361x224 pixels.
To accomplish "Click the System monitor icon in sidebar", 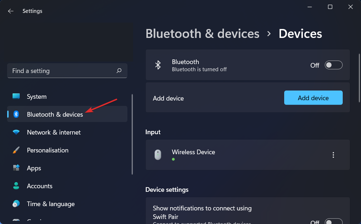I will point(17,96).
